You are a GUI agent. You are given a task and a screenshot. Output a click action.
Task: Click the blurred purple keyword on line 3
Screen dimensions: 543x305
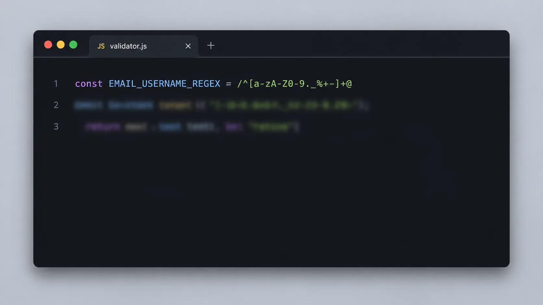(103, 126)
